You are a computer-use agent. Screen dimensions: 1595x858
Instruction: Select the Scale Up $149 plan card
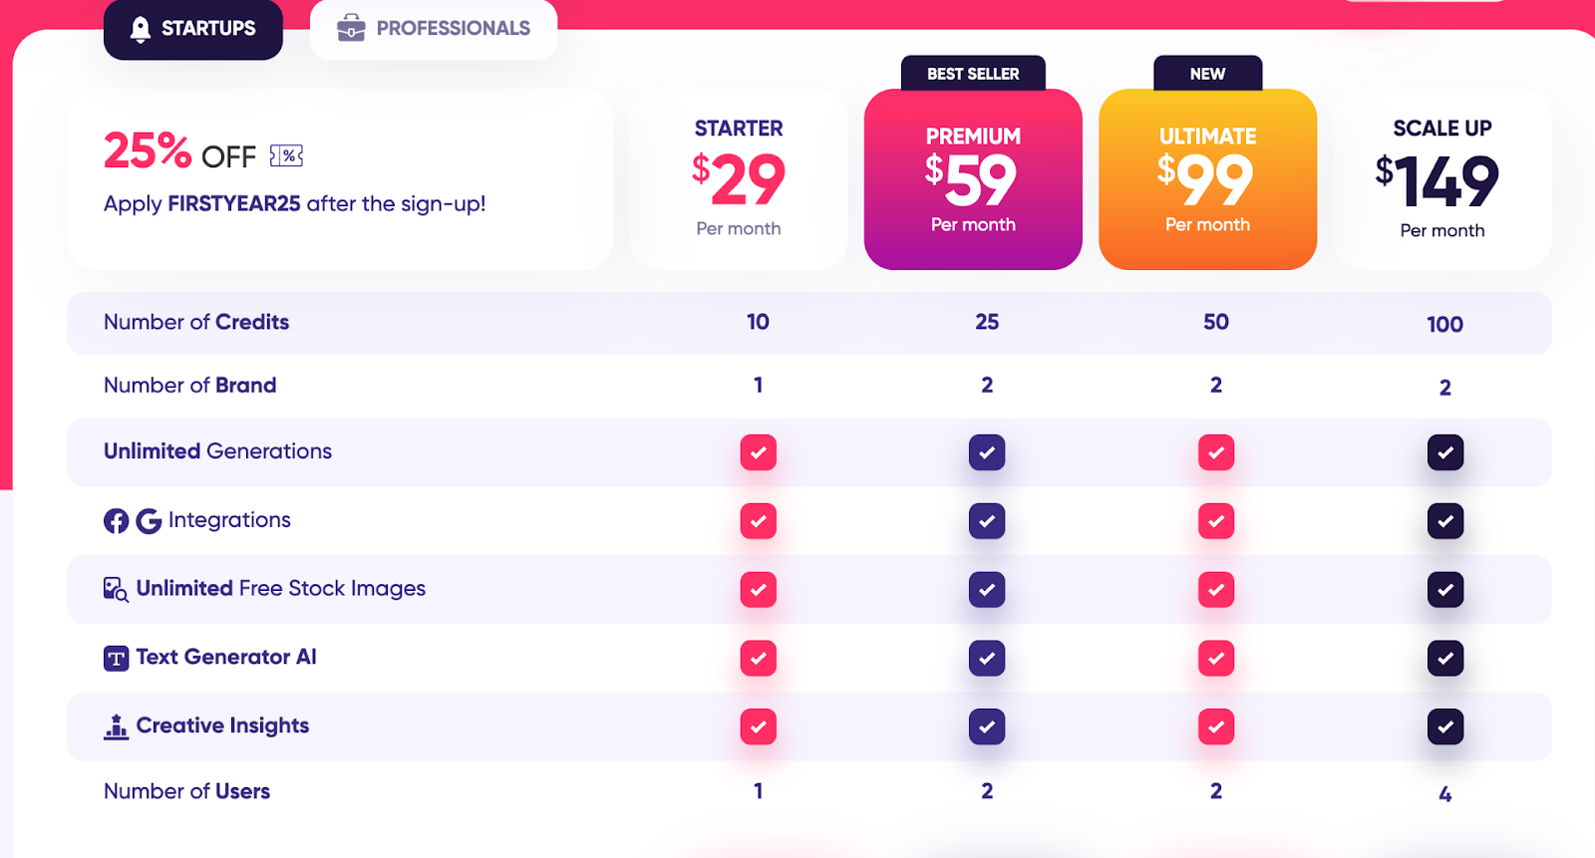(x=1441, y=179)
